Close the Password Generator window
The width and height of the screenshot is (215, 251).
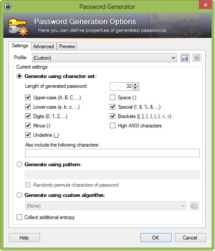[205, 5]
